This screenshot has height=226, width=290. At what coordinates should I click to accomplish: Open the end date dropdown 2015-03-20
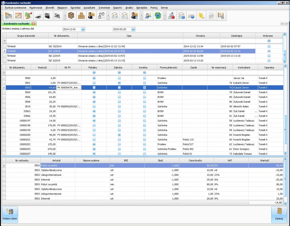[133, 29]
